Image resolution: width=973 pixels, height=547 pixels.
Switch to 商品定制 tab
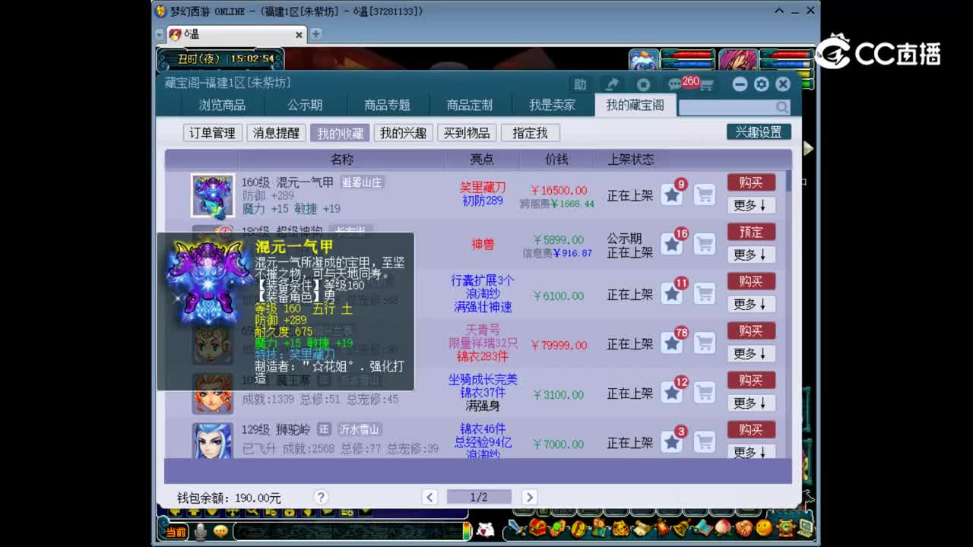coord(470,106)
